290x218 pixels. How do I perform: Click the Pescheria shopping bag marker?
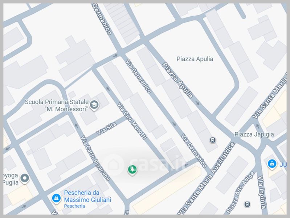click(56, 198)
